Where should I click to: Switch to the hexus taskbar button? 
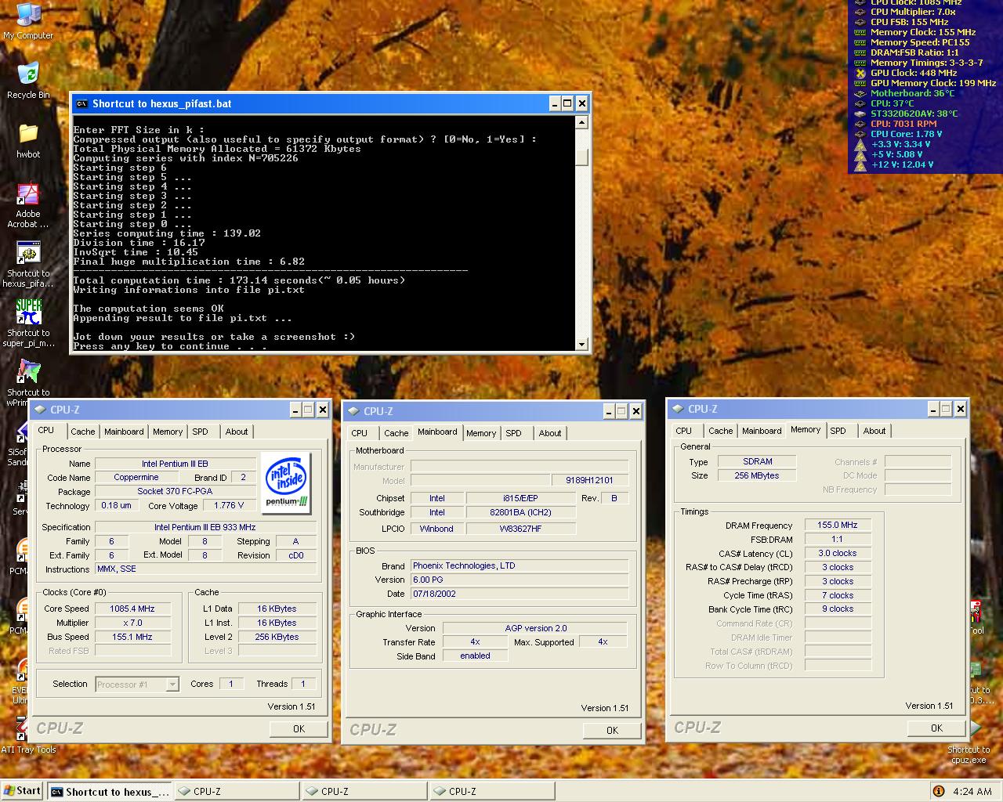[x=109, y=792]
